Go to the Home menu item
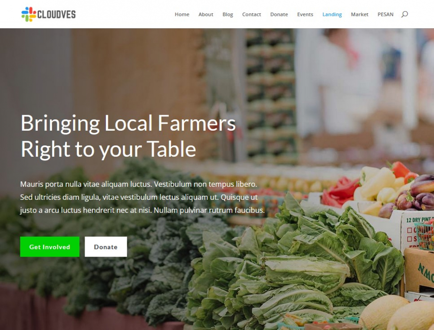434x330 pixels. pos(182,14)
